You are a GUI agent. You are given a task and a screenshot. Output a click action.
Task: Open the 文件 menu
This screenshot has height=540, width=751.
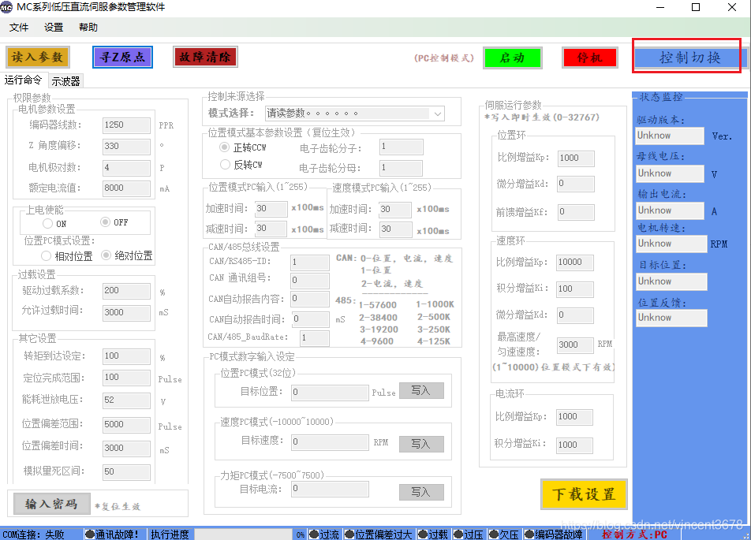pyautogui.click(x=19, y=28)
